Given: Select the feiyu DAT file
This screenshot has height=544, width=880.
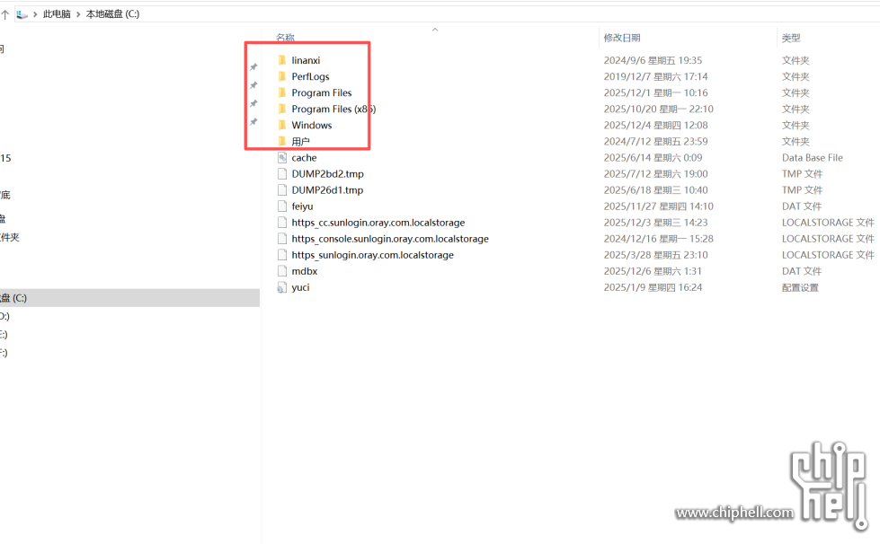Looking at the screenshot, I should tap(302, 206).
